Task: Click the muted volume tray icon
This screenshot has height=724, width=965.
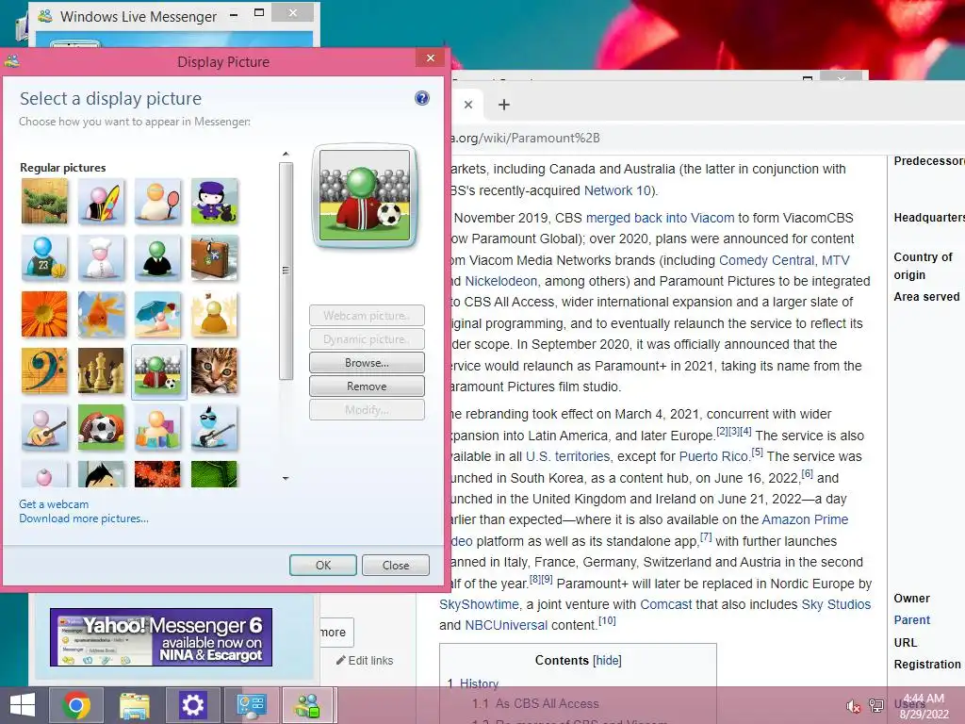Action: 853,706
